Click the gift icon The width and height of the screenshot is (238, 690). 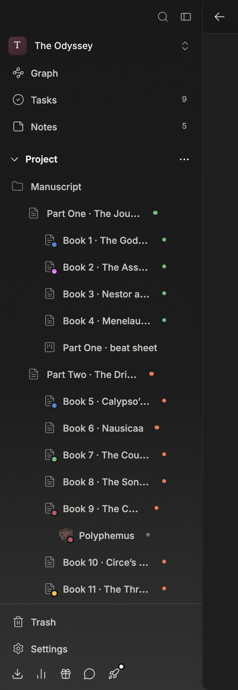pyautogui.click(x=66, y=674)
